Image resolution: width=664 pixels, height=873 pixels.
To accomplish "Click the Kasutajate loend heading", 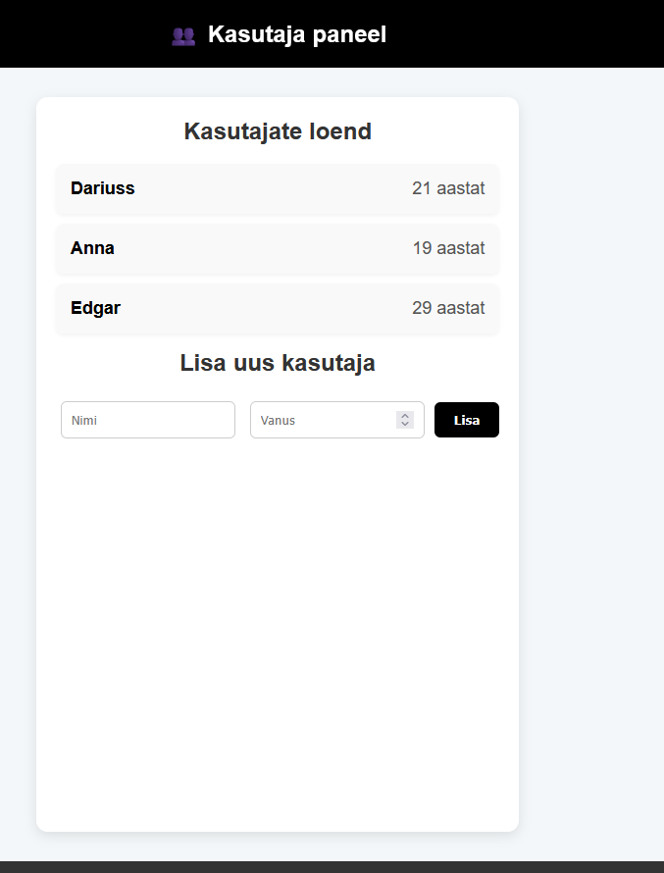I will [x=278, y=131].
